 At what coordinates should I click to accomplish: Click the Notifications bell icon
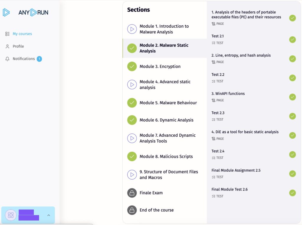point(7,59)
